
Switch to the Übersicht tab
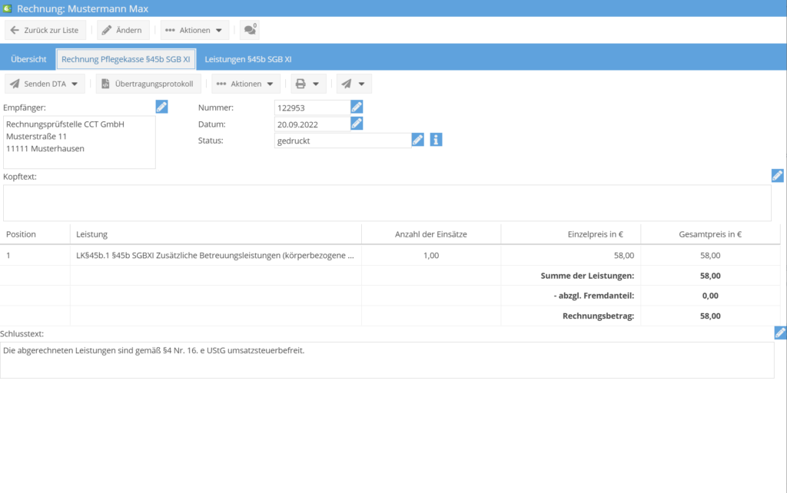click(28, 59)
